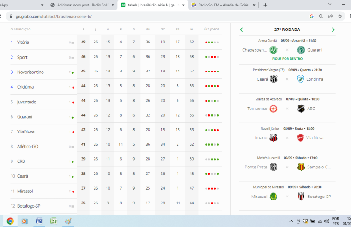Click the ÚLT. JOGOS column header
Screen dimensions: 351x227
coord(211,30)
